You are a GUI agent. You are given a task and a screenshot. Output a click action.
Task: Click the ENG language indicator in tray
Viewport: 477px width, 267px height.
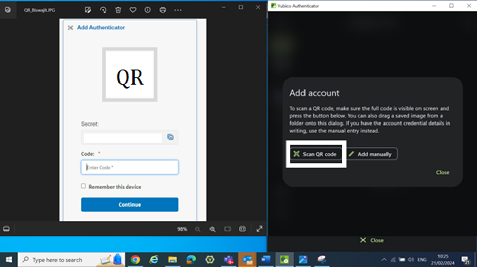pyautogui.click(x=422, y=260)
